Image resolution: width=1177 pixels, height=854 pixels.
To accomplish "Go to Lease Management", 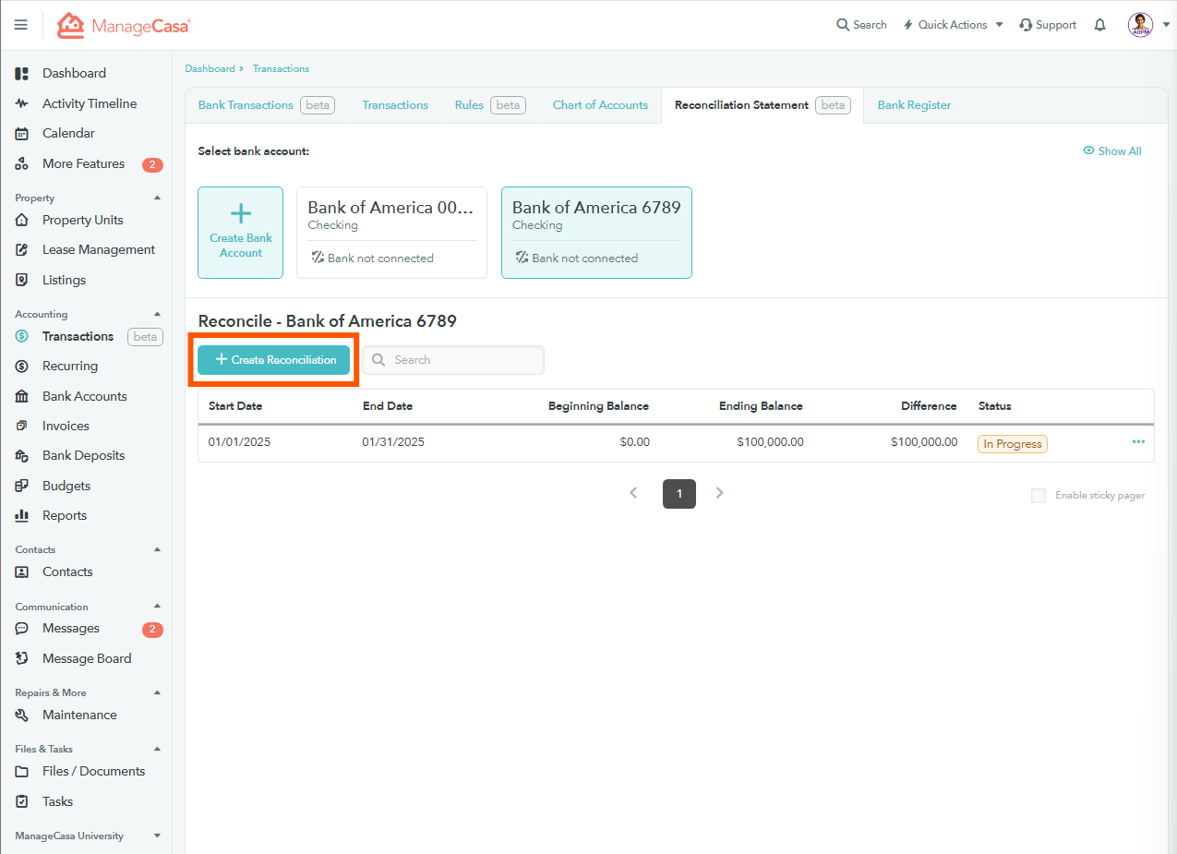I will pyautogui.click(x=99, y=249).
